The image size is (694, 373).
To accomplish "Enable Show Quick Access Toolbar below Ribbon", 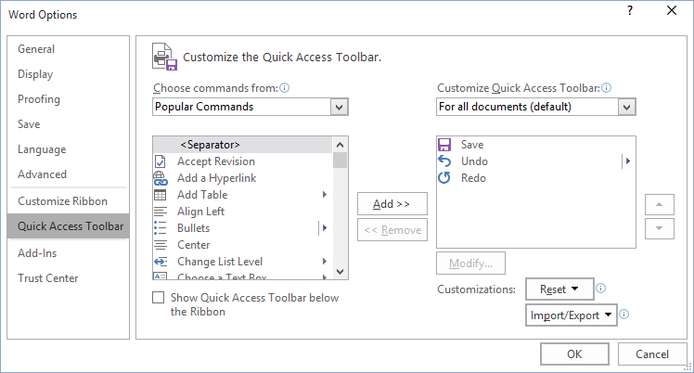I will (159, 298).
